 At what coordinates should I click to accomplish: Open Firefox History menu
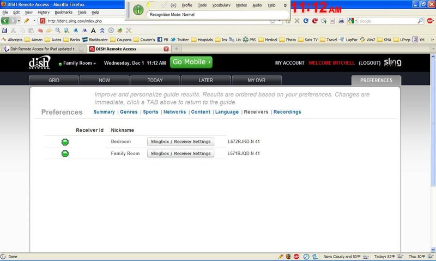coord(44,12)
